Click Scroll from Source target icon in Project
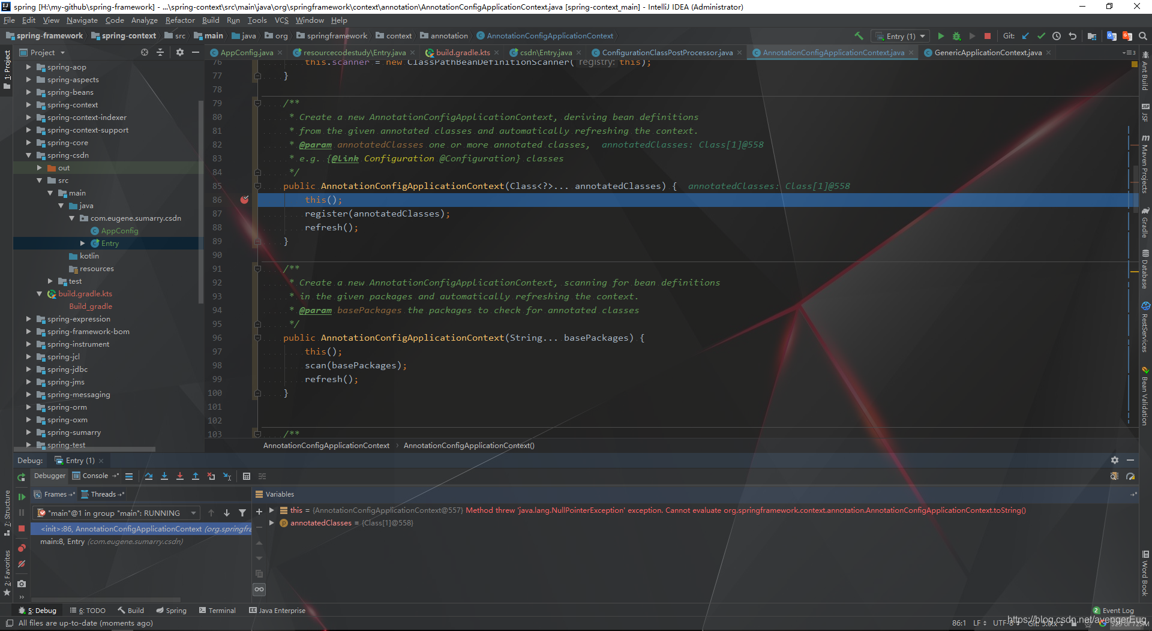The image size is (1152, 631). [x=145, y=53]
